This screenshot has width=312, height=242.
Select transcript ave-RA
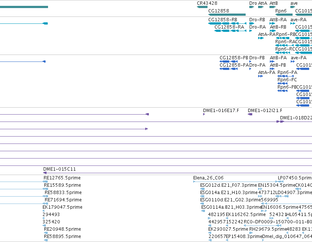[x=298, y=20]
